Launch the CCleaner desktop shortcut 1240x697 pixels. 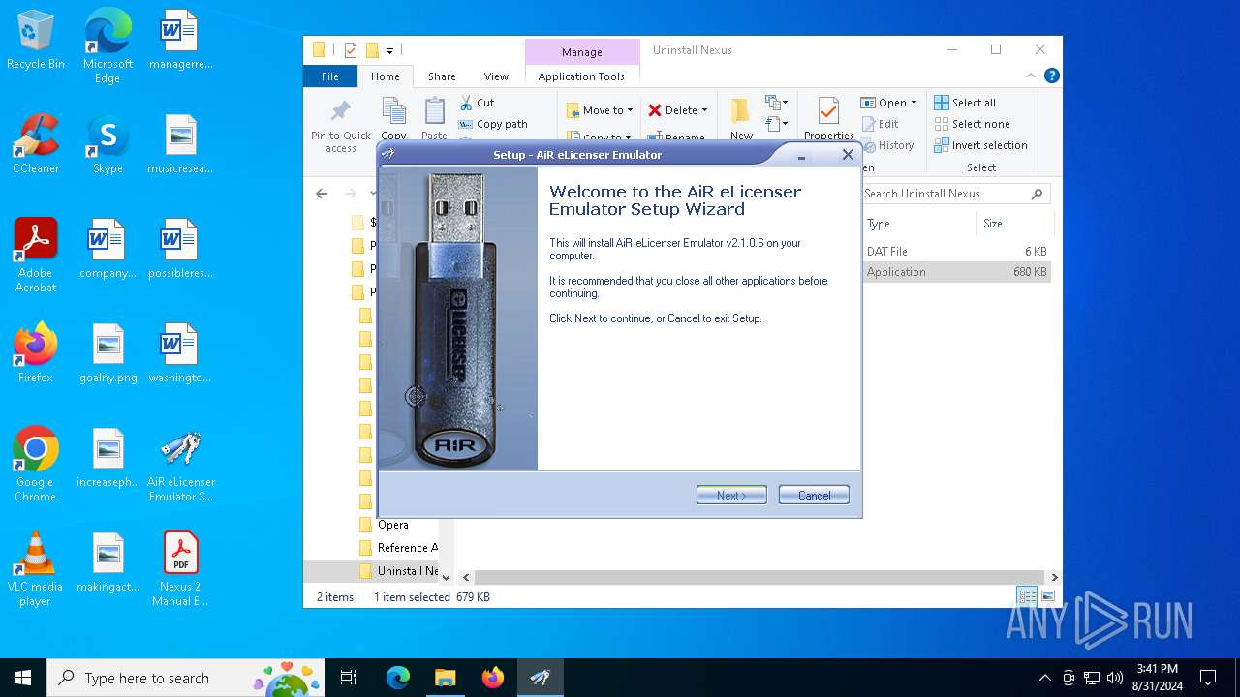pos(36,145)
